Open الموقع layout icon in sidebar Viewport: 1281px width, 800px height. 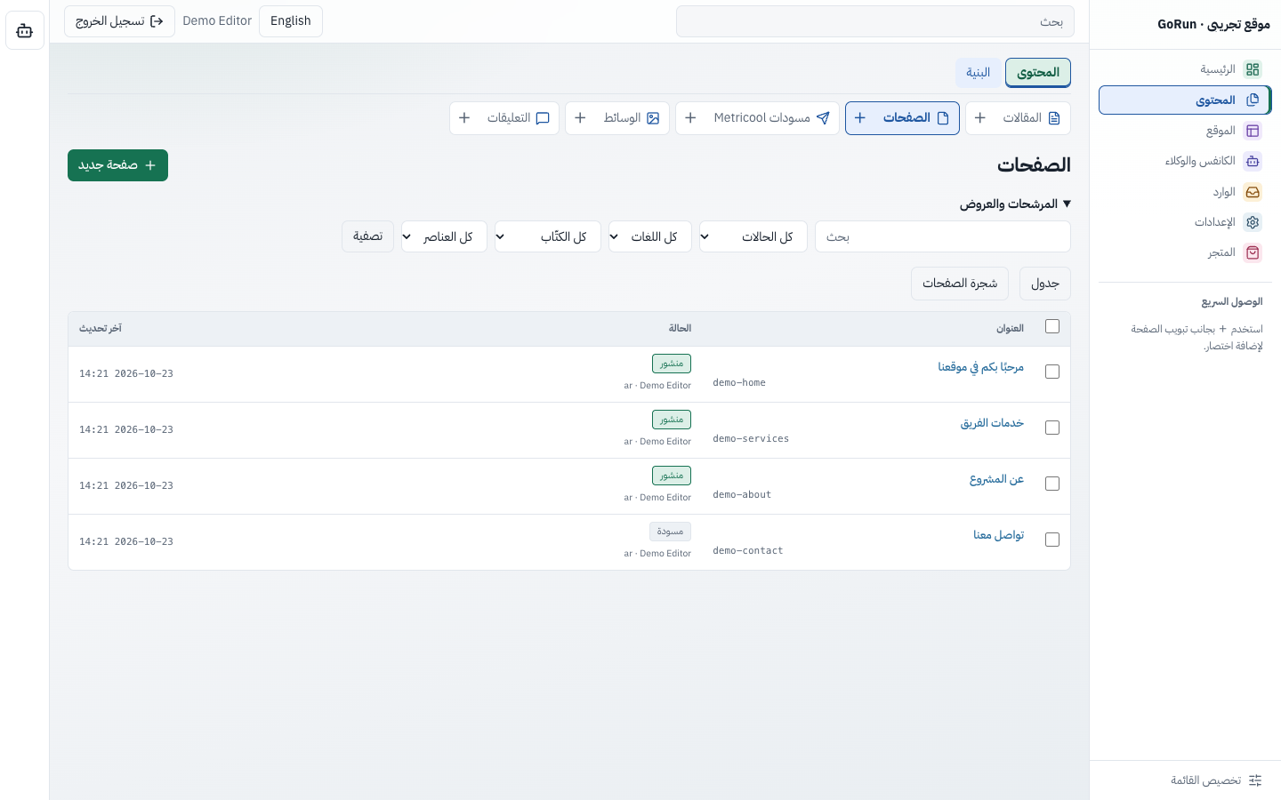tap(1253, 131)
